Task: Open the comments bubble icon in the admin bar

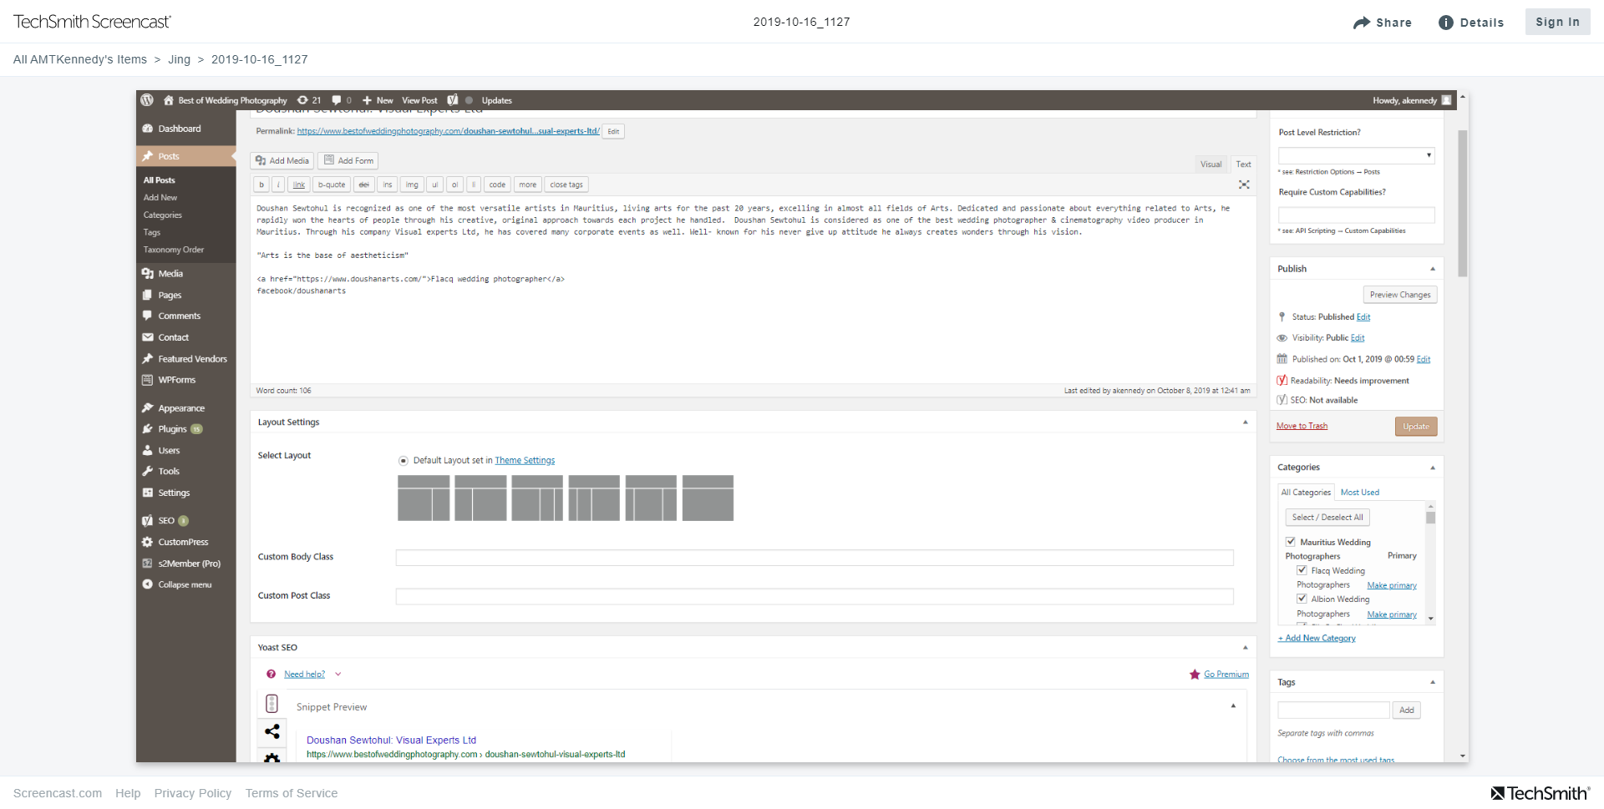Action: [x=337, y=100]
